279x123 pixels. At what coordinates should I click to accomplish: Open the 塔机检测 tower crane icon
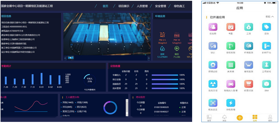point(231,46)
